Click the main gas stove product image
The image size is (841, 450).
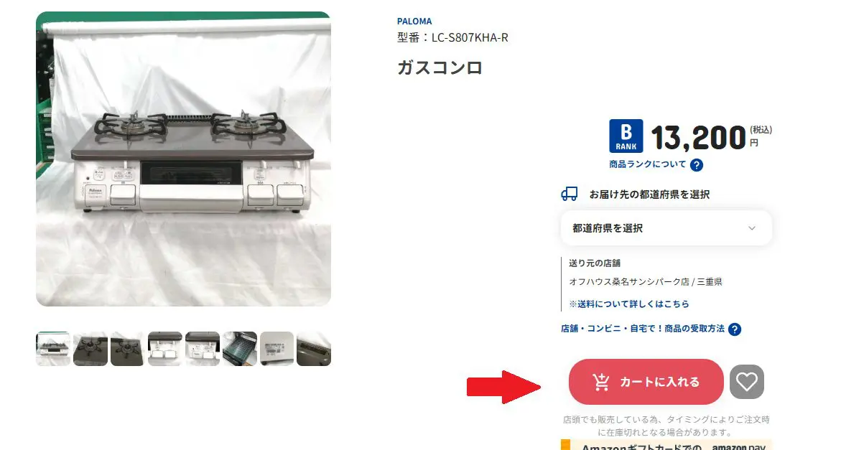(183, 159)
